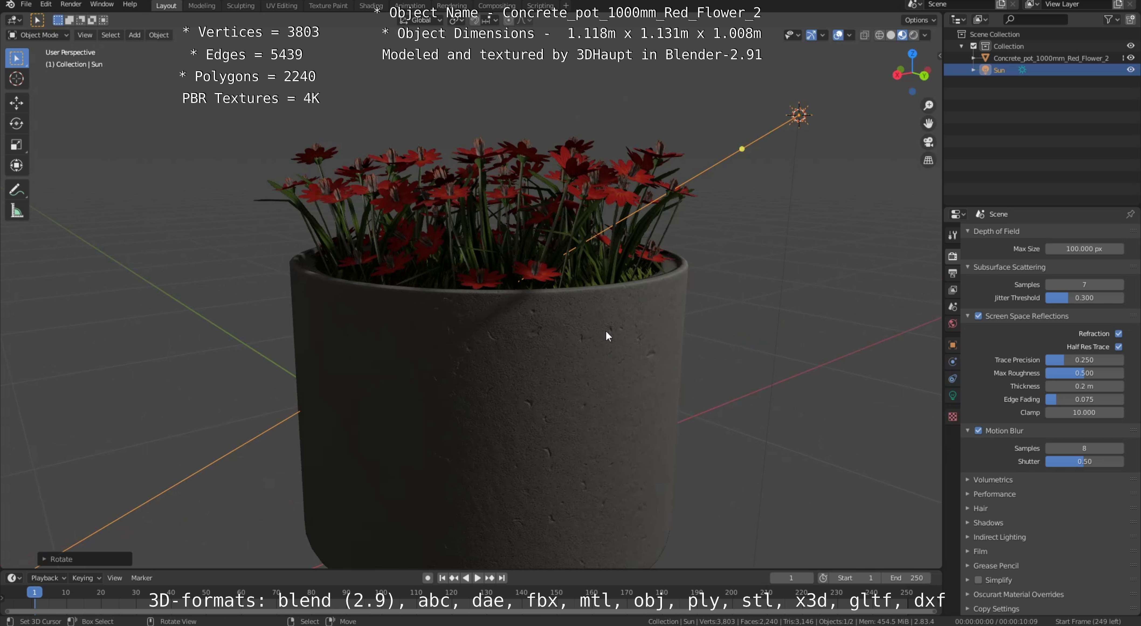Click the Marker menu in timeline
Viewport: 1141px width, 626px height.
coord(141,578)
